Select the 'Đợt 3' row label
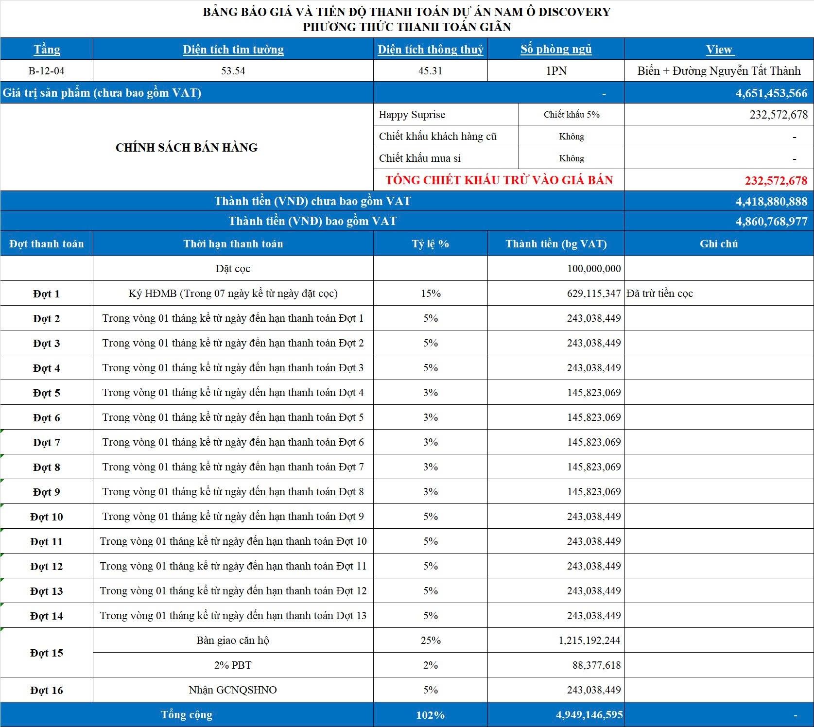 [47, 343]
